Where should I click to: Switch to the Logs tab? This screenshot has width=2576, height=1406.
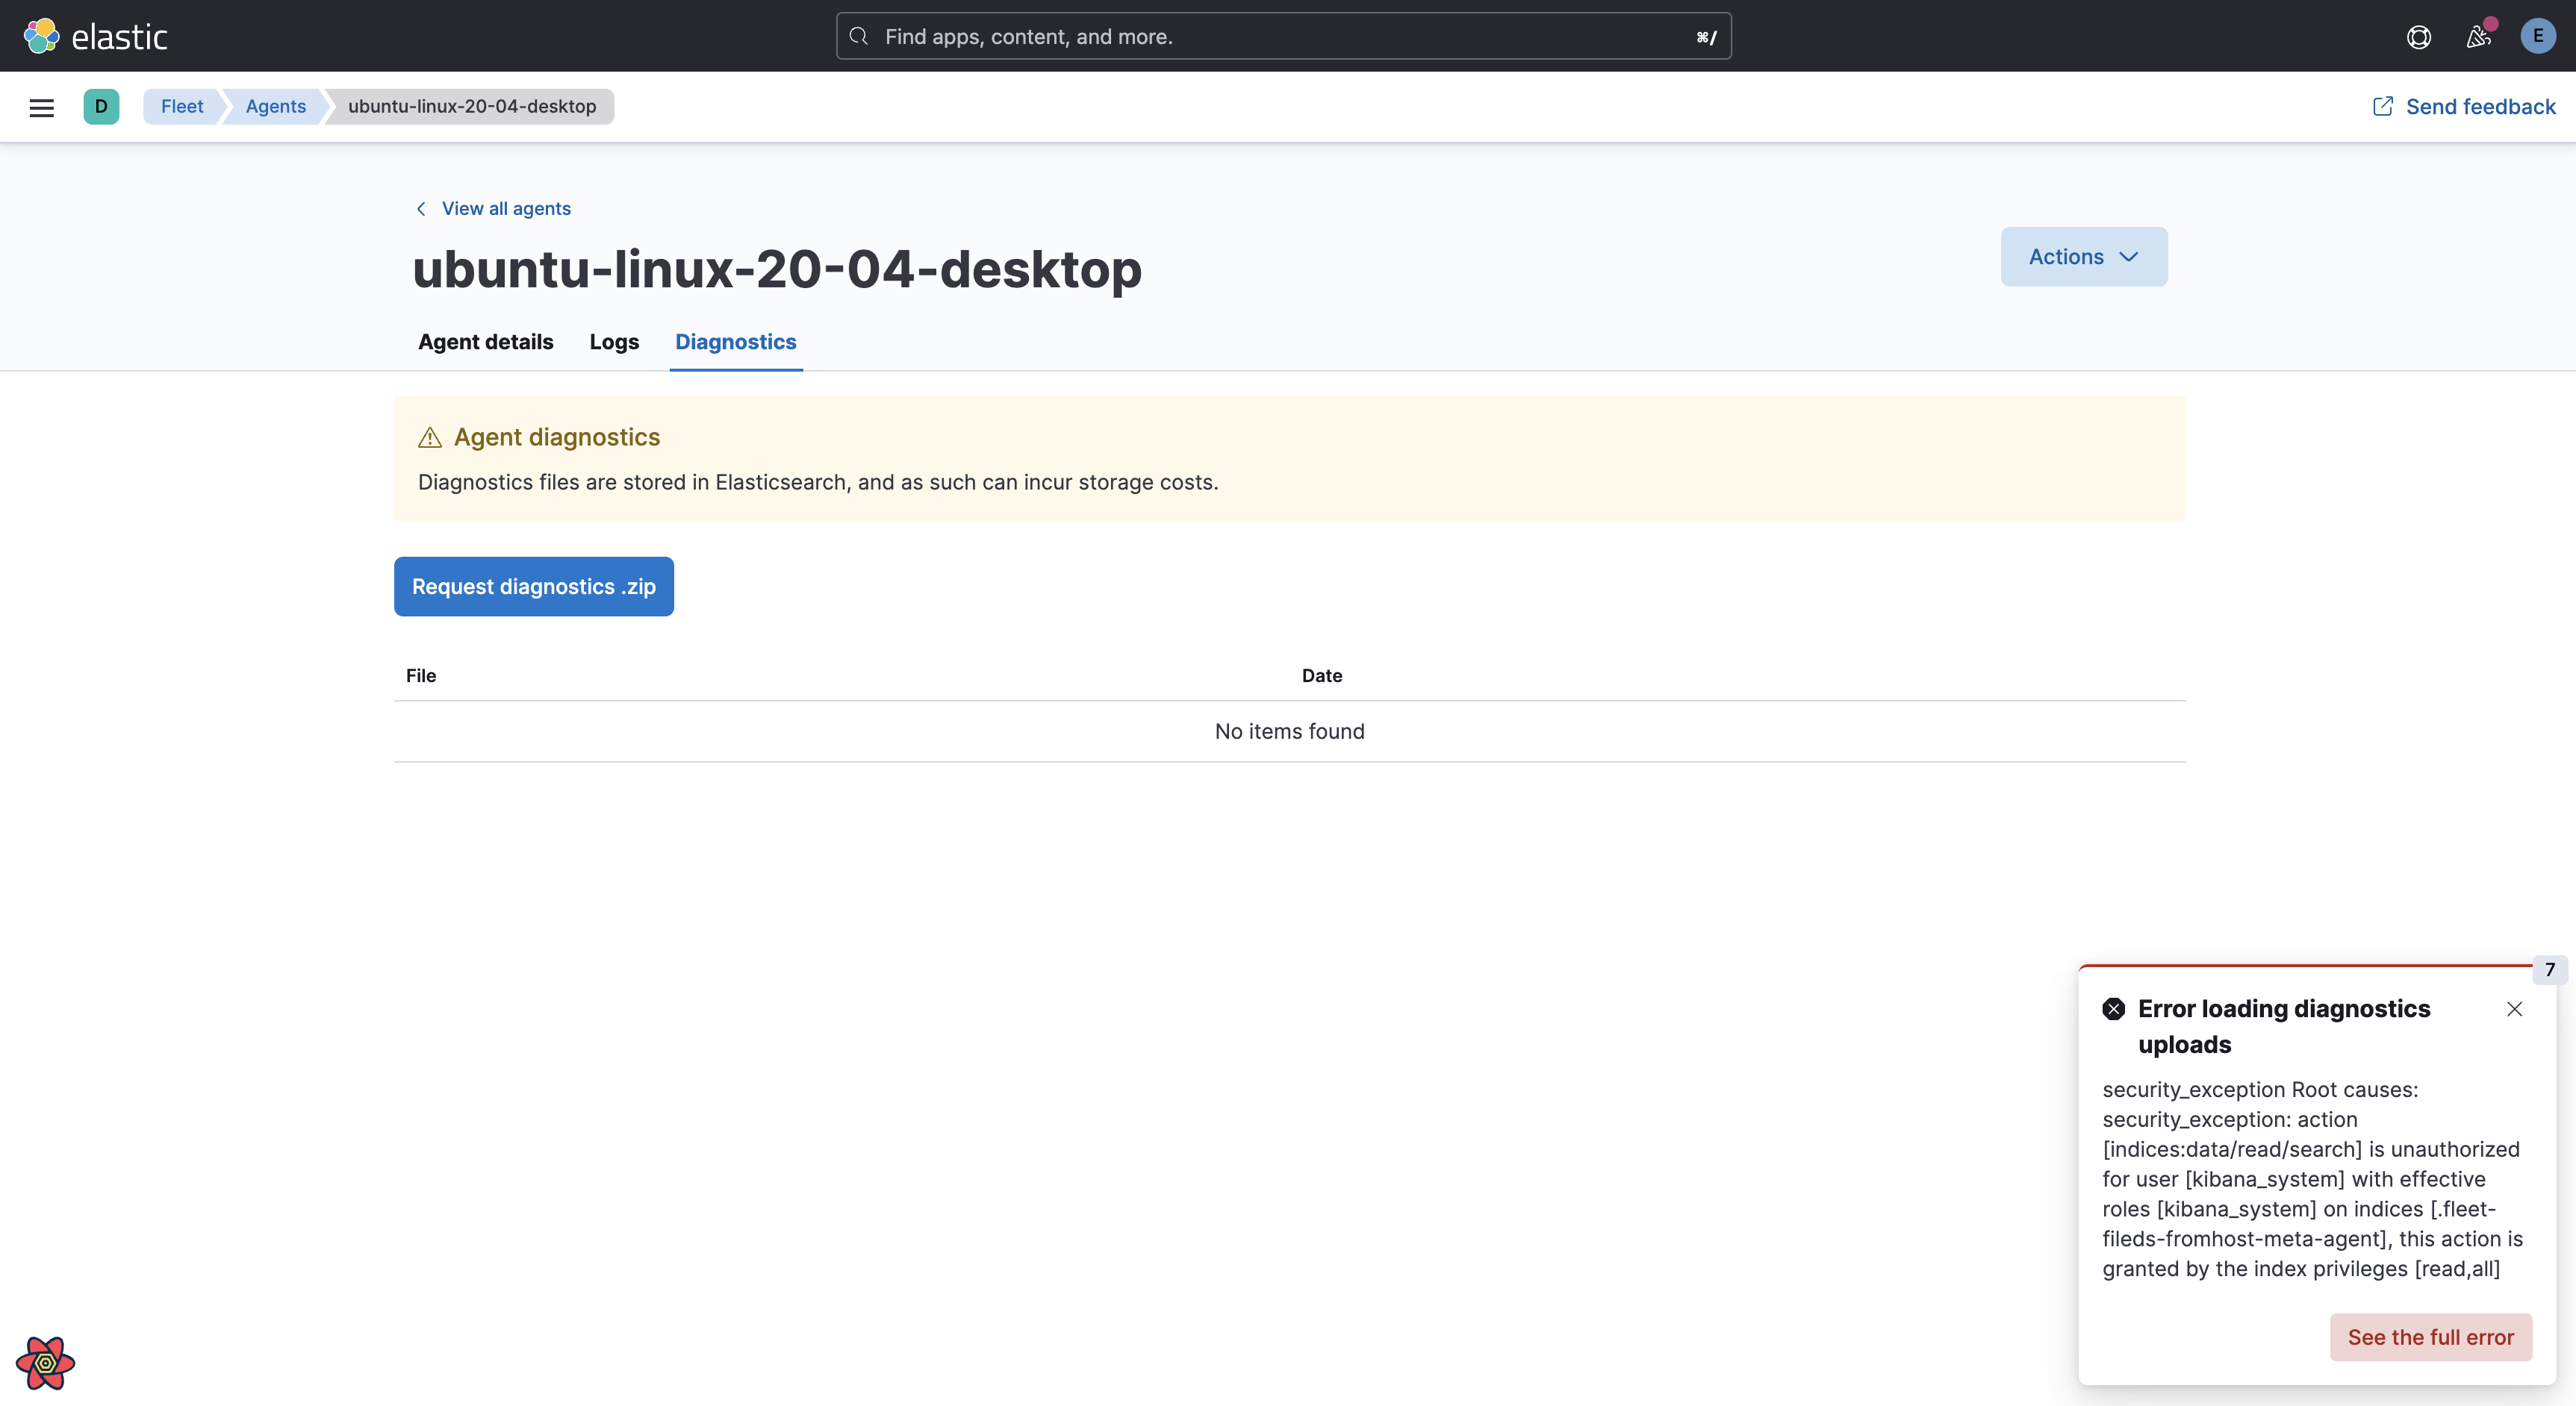coord(613,342)
